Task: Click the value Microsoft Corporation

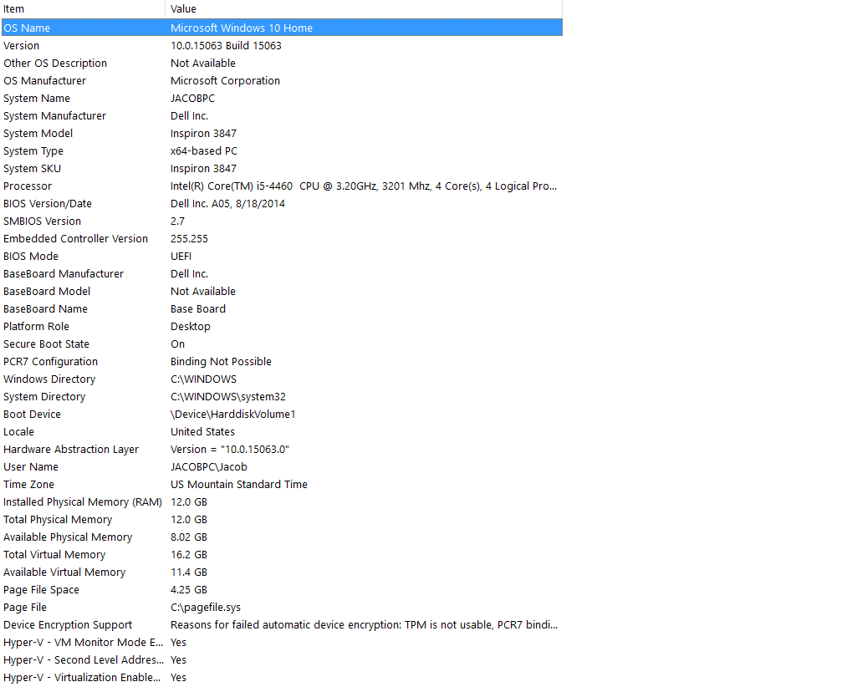Action: (225, 80)
